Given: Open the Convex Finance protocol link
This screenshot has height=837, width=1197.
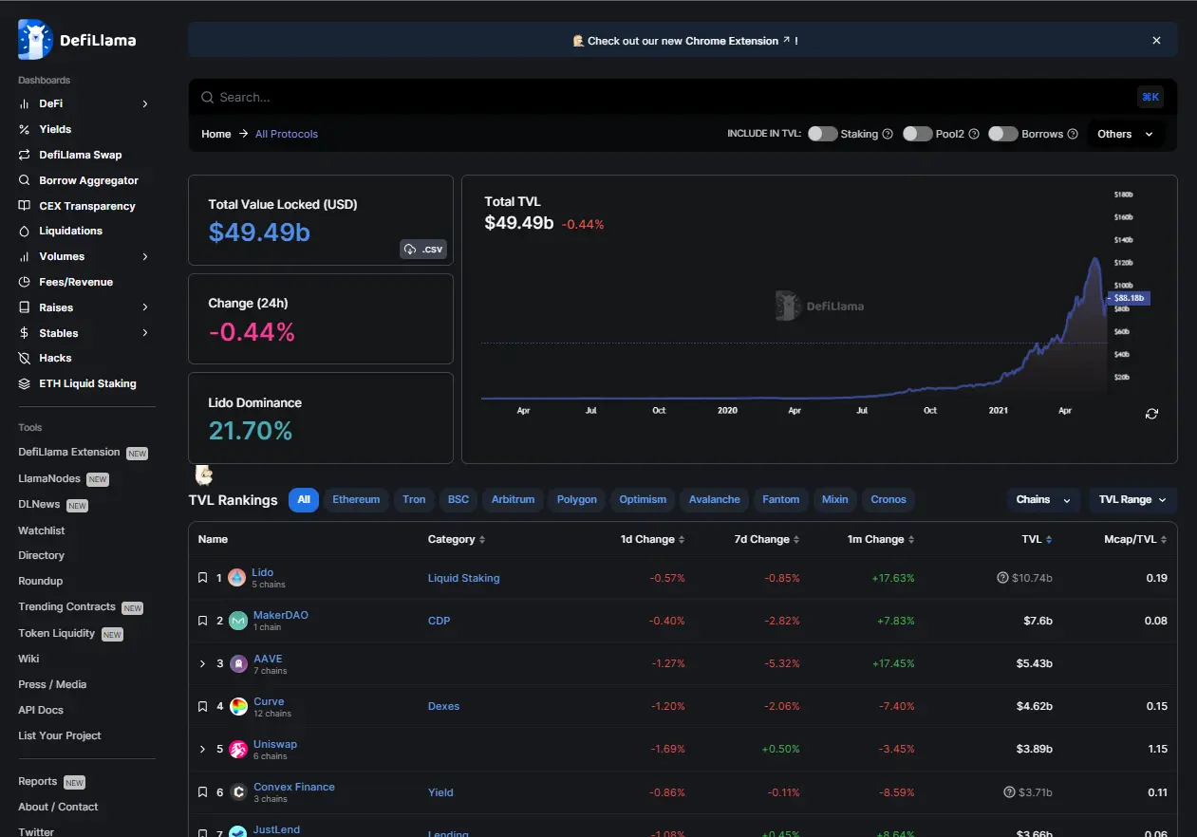Looking at the screenshot, I should (x=294, y=787).
